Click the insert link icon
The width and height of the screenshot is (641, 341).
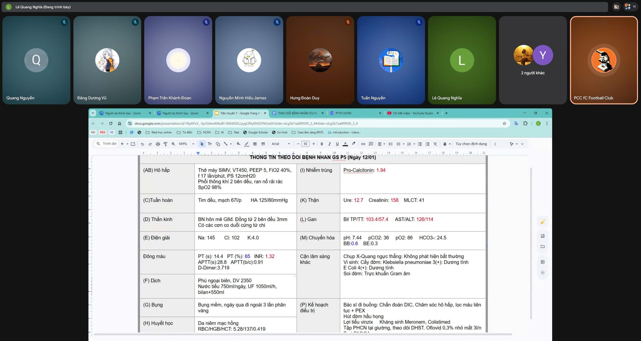[x=363, y=144]
